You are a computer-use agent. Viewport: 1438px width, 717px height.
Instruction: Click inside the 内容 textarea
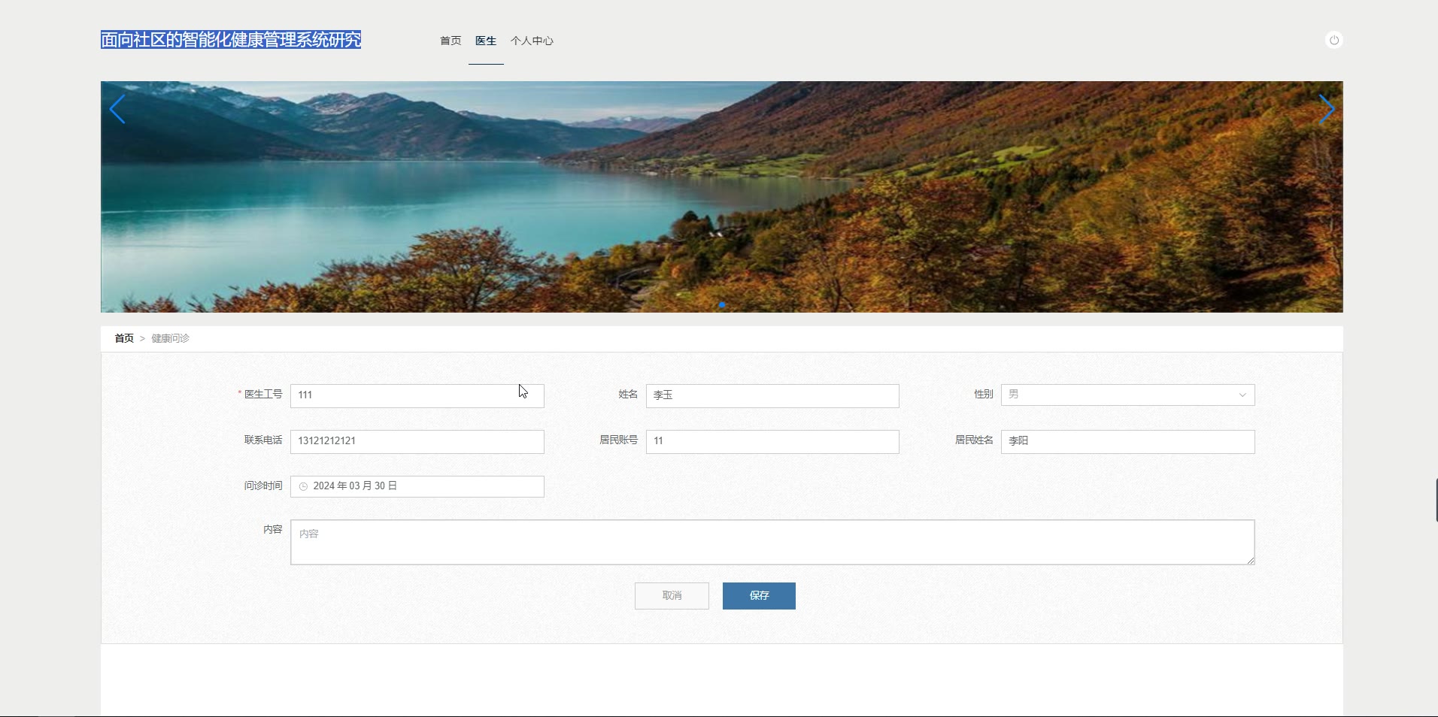click(x=772, y=542)
